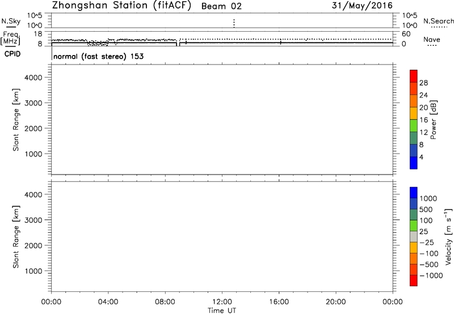Image resolution: width=454 pixels, height=314 pixels.
Task: Click the '4000' tick of upper panel
Action: tap(33, 78)
